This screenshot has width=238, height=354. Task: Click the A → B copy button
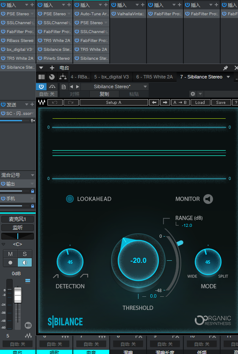pos(180,103)
